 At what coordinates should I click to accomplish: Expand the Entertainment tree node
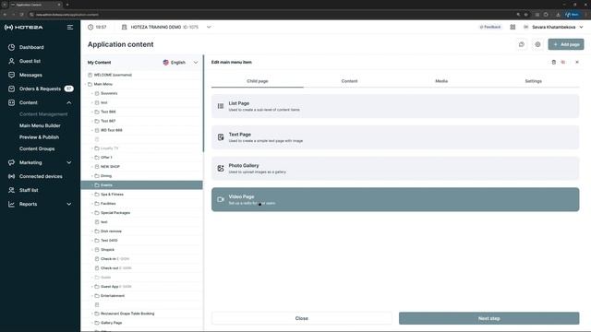point(92,296)
